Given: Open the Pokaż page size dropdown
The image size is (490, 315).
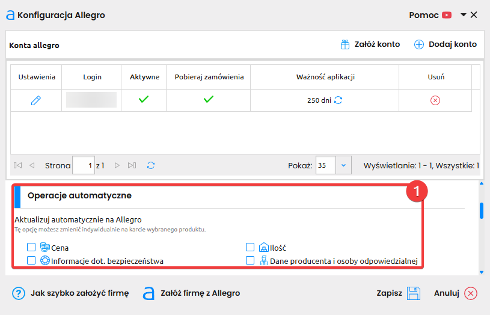Looking at the screenshot, I should [343, 165].
